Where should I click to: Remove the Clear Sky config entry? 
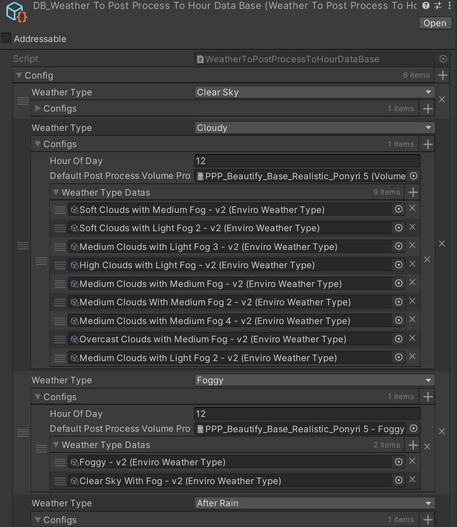click(x=442, y=99)
